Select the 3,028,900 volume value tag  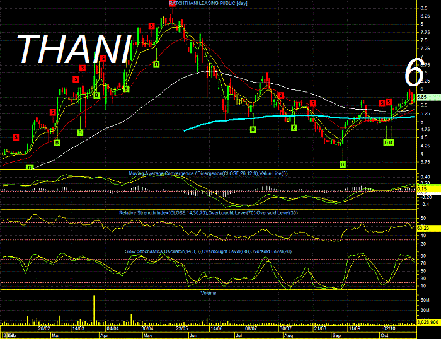[428, 322]
